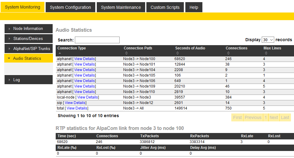
Task: View Details for the sip connection row
Action: [x=75, y=103]
